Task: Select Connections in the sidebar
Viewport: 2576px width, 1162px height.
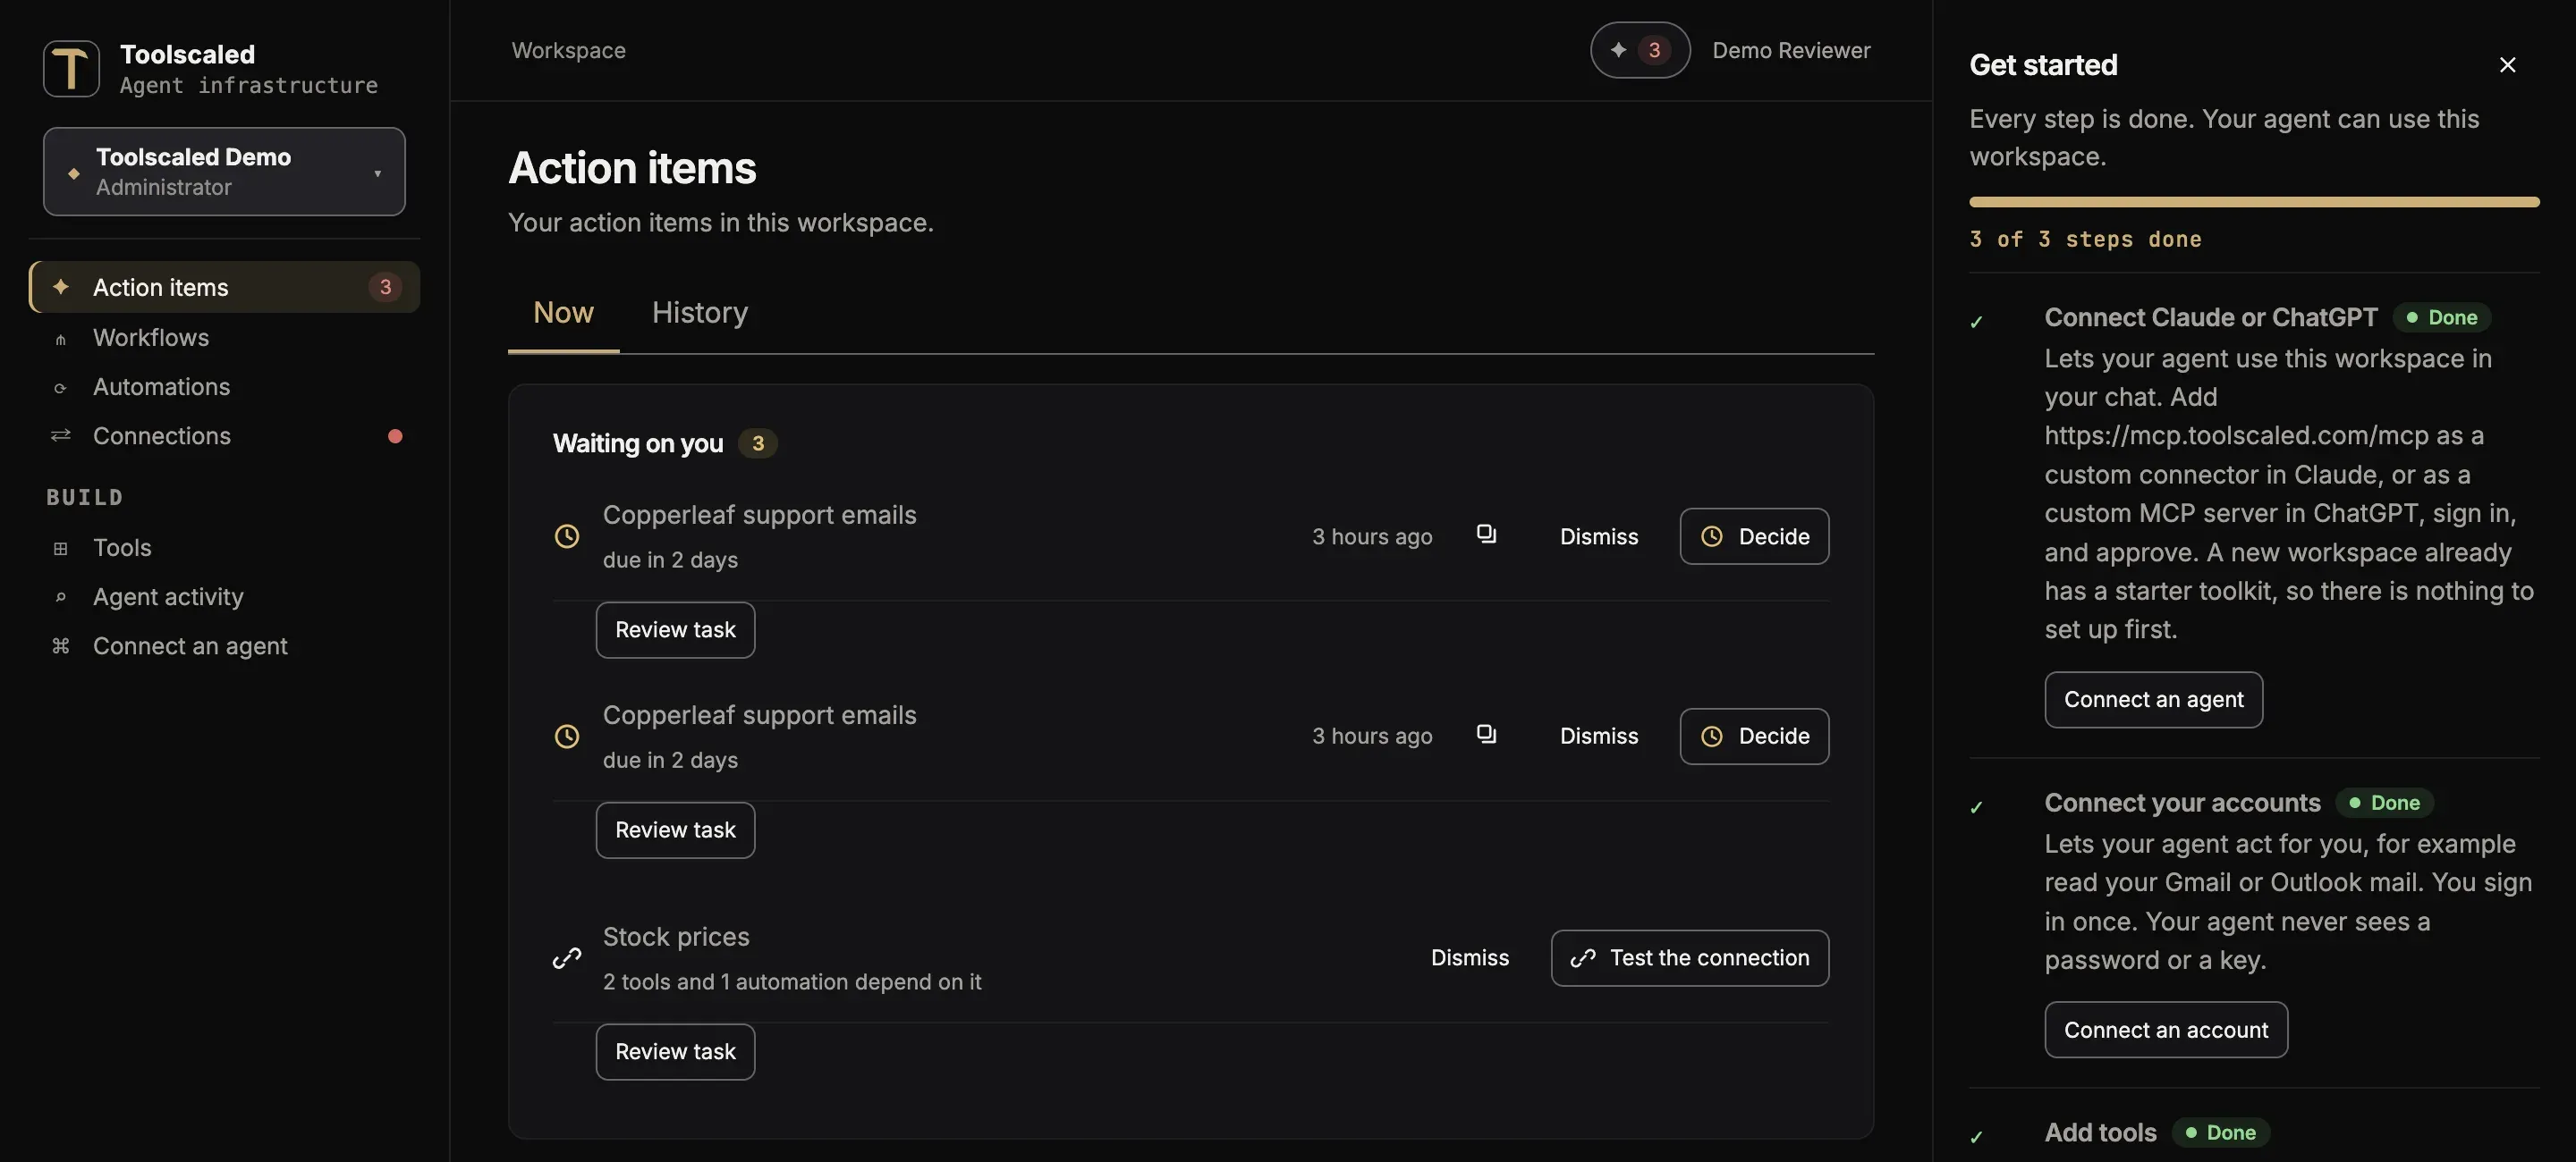Action: pos(224,435)
